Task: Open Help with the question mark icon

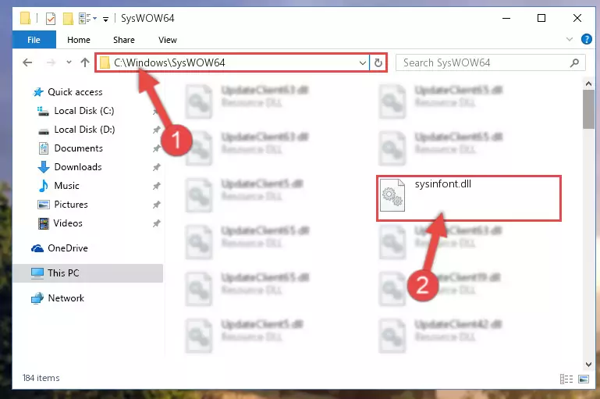Action: click(586, 39)
